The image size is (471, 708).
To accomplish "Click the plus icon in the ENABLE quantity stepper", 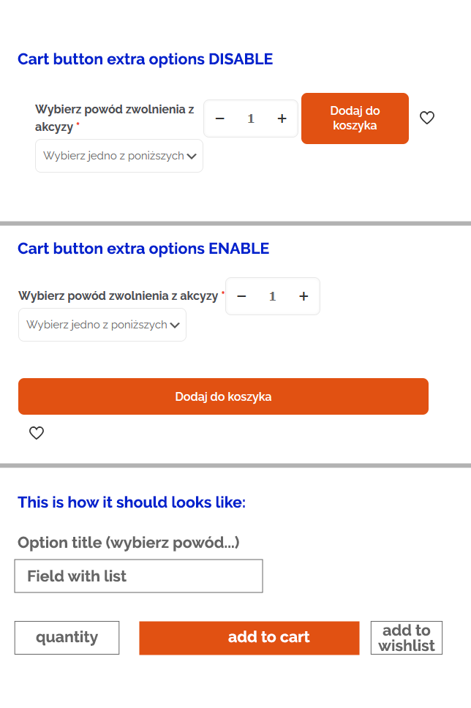I will click(x=304, y=296).
